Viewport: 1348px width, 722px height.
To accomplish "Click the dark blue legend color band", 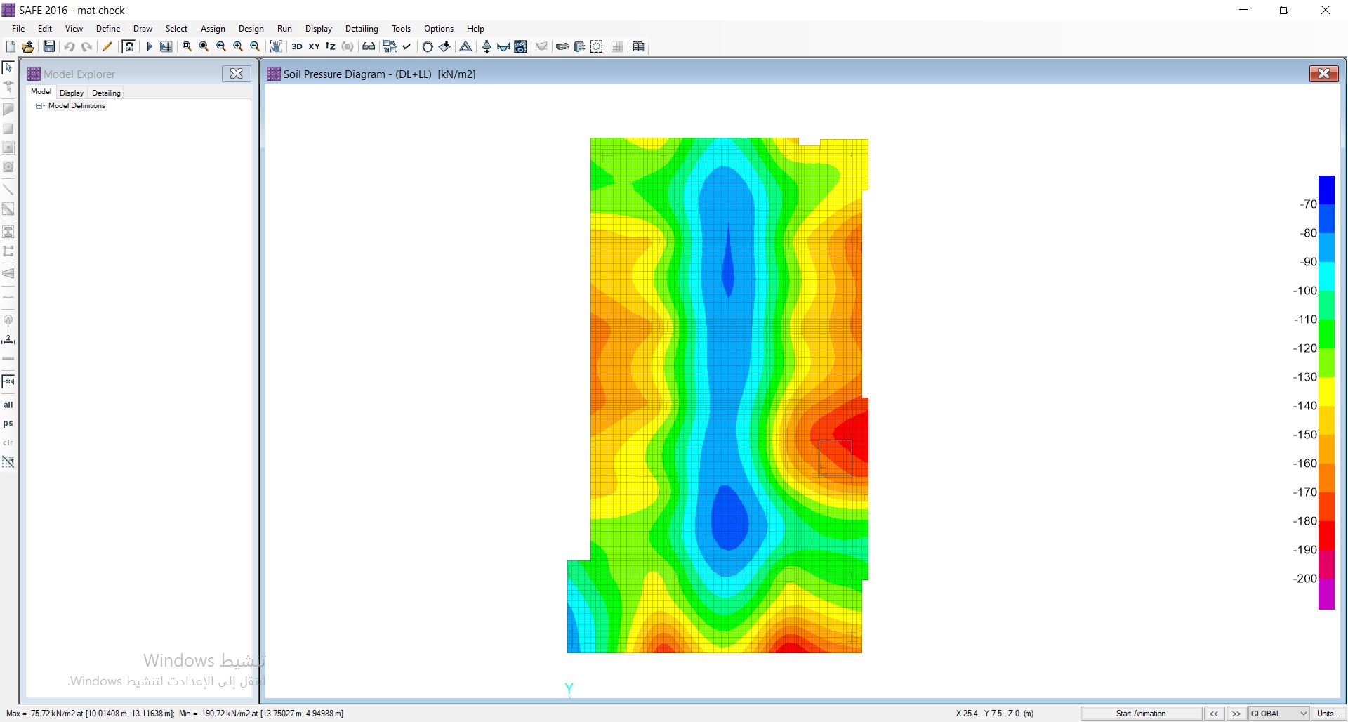I will point(1326,190).
